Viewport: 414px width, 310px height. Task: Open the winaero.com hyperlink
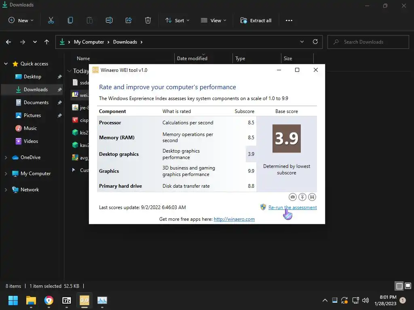tap(234, 219)
